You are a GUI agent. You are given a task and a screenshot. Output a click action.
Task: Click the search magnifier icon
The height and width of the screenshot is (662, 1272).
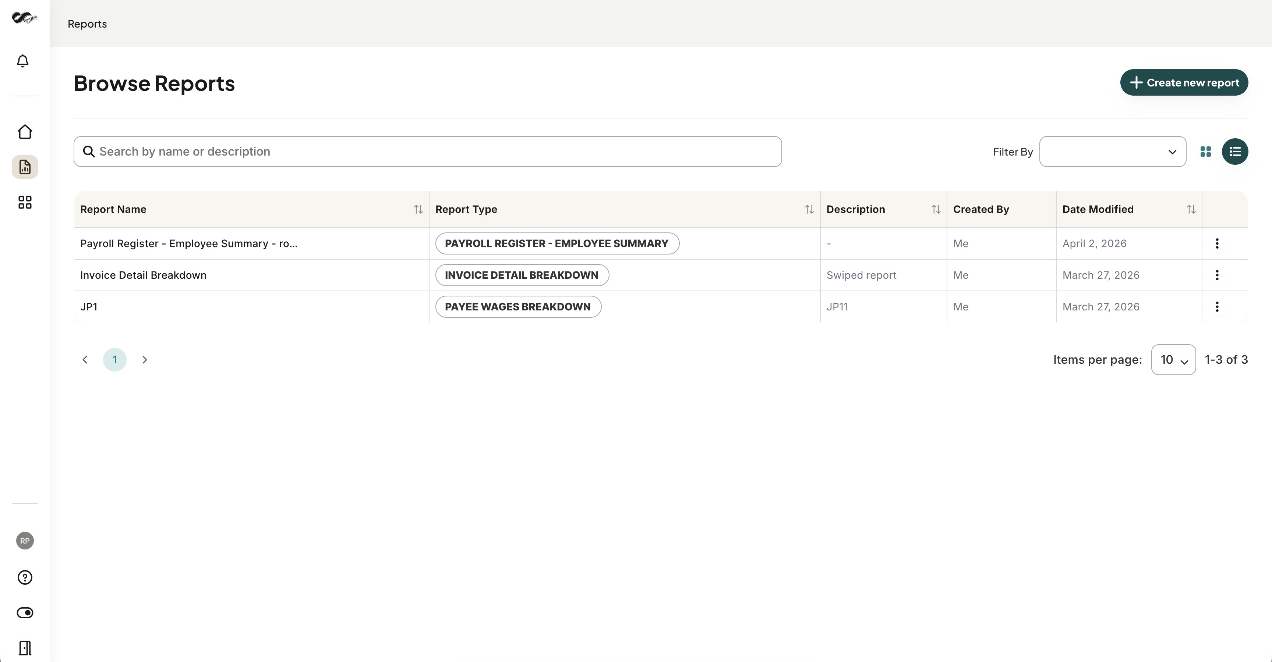tap(89, 152)
